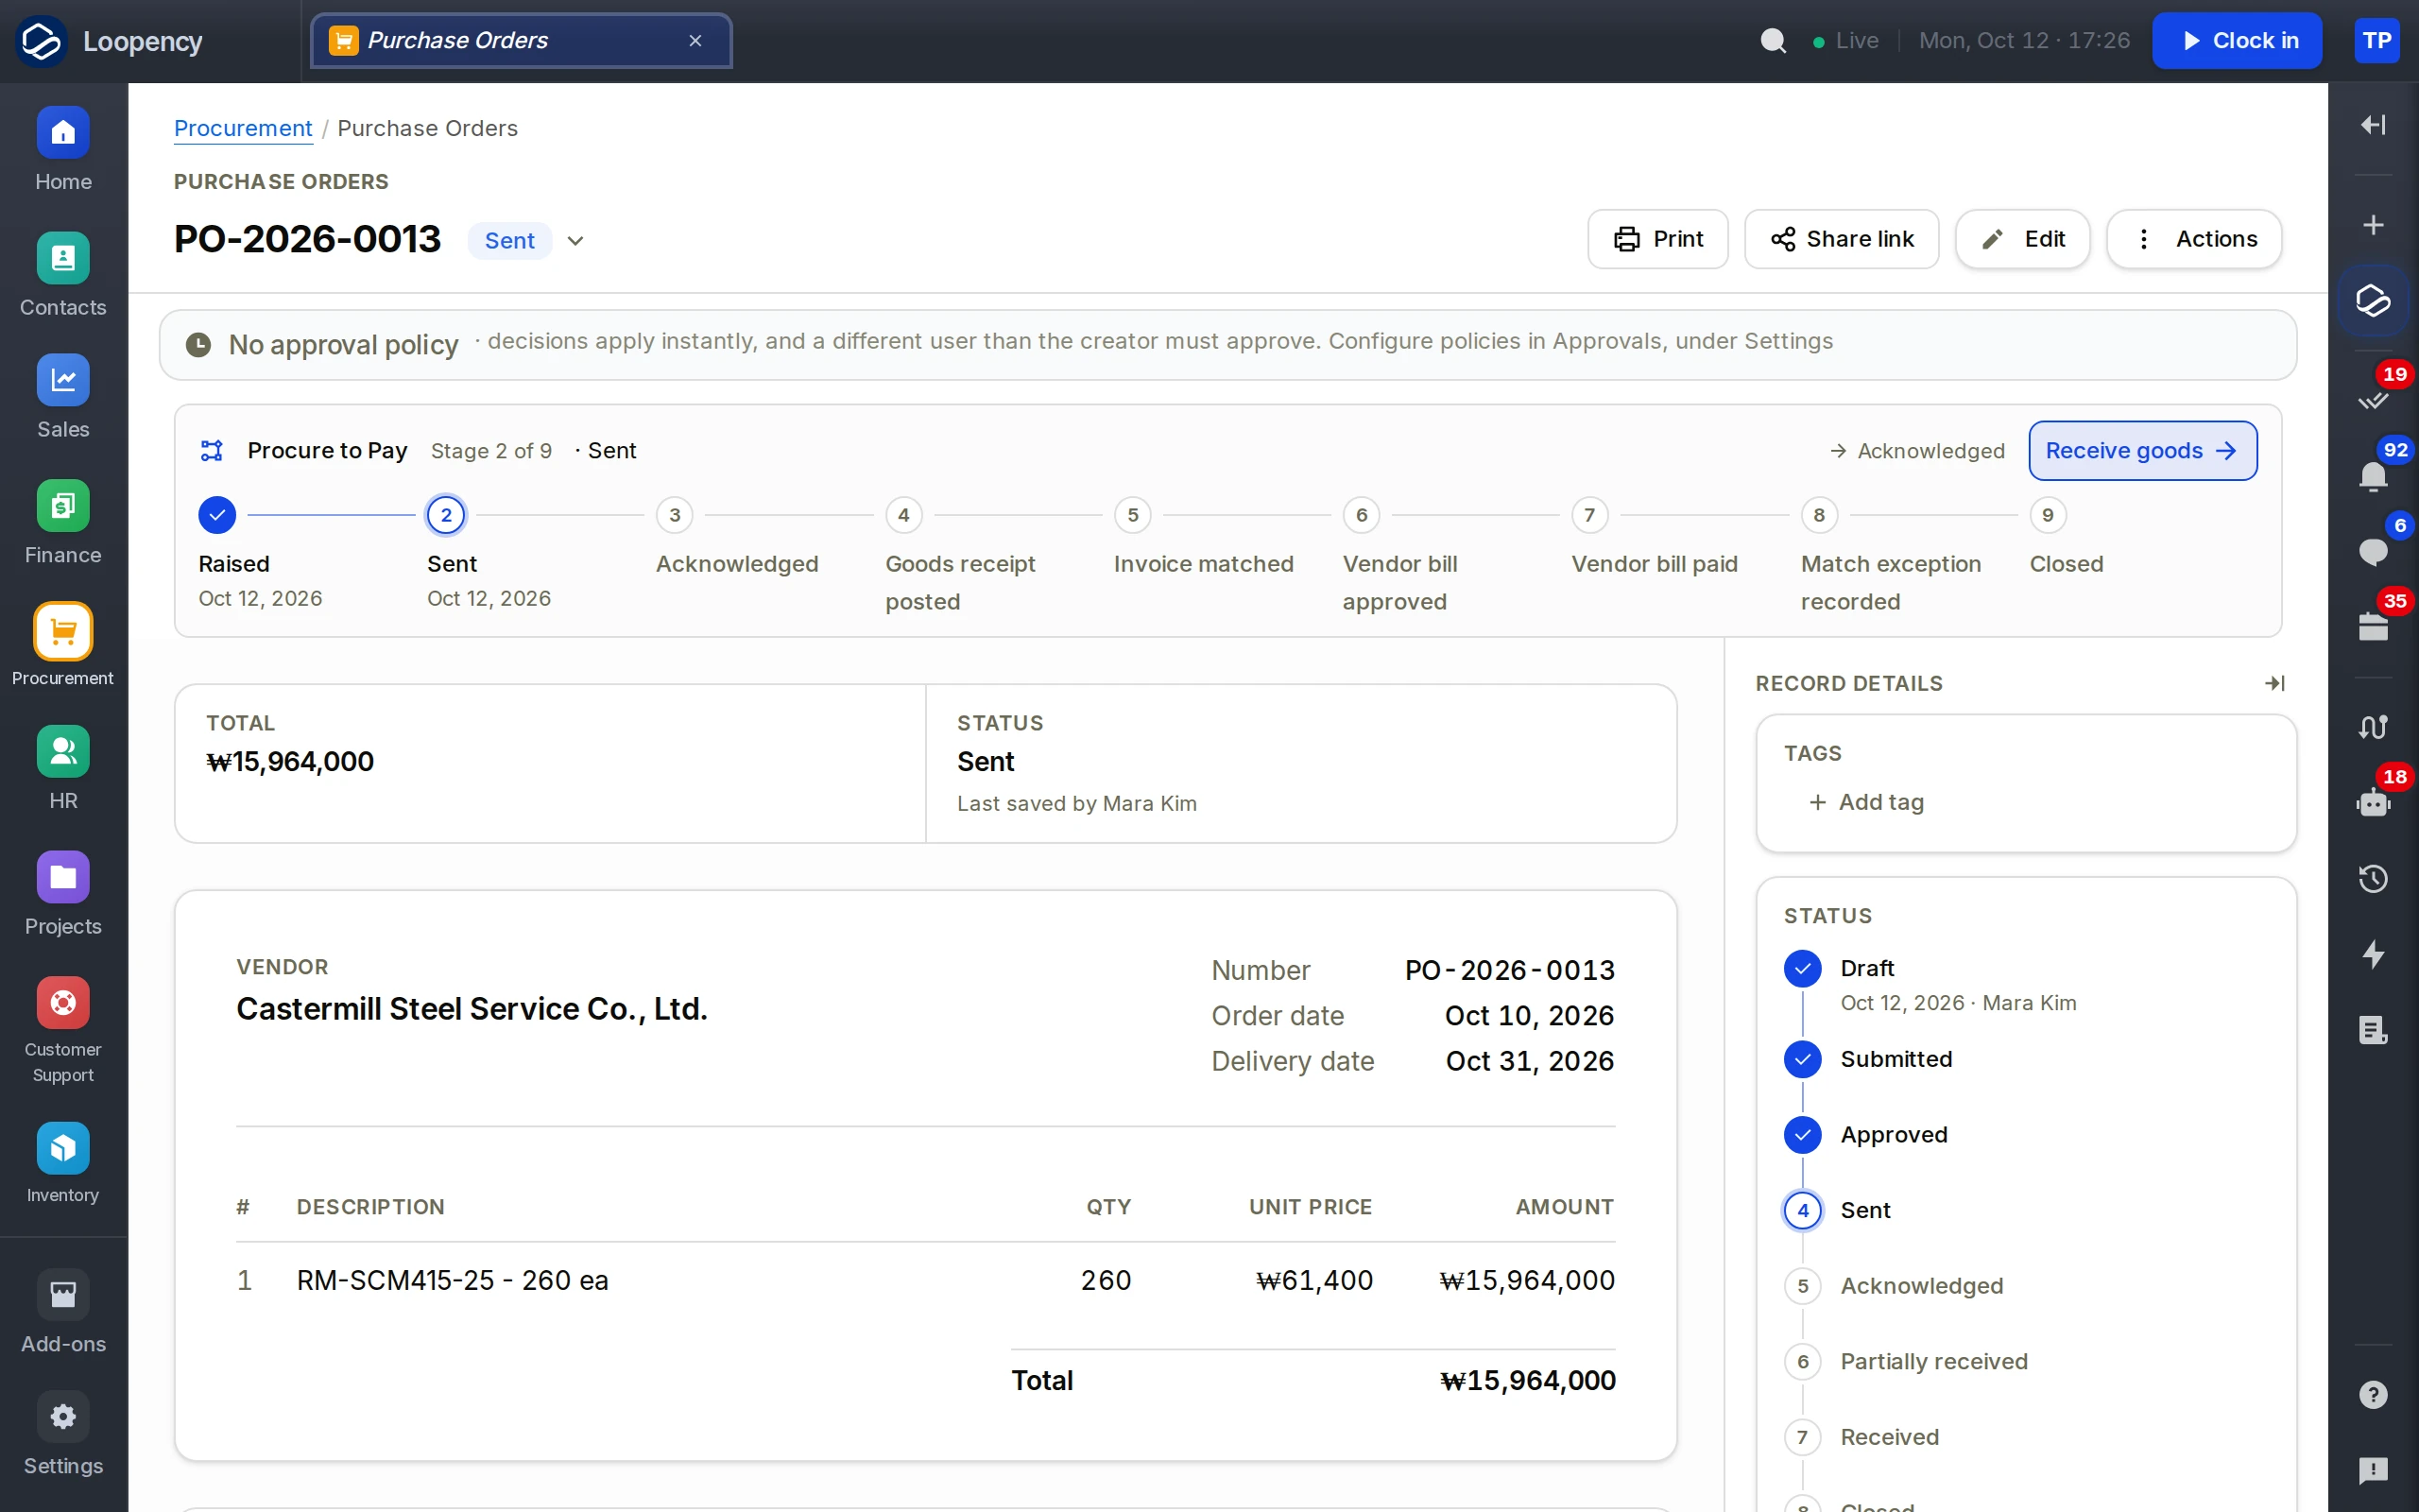The width and height of the screenshot is (2419, 1512).
Task: Open tasks checkmark icon with 19 badge
Action: tap(2373, 400)
